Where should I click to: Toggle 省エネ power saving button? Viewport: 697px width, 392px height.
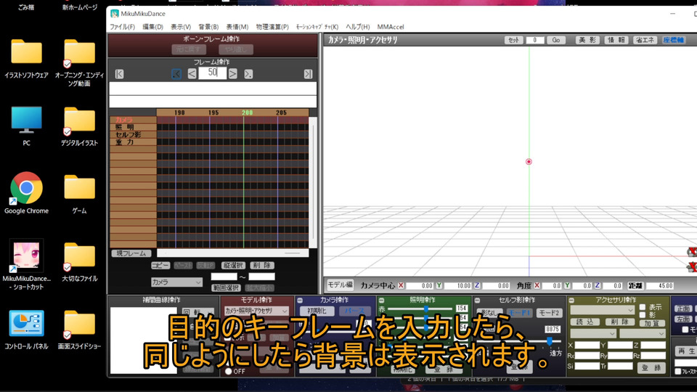coord(645,40)
